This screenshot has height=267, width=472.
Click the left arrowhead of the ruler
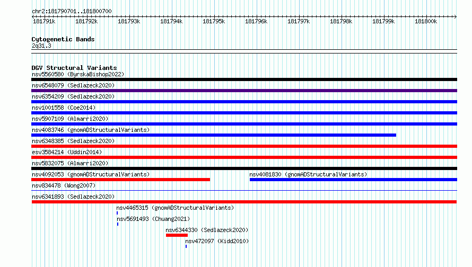pyautogui.click(x=33, y=16)
